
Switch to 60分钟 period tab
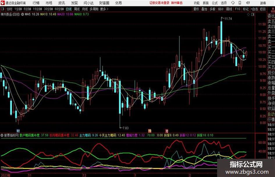59,9
